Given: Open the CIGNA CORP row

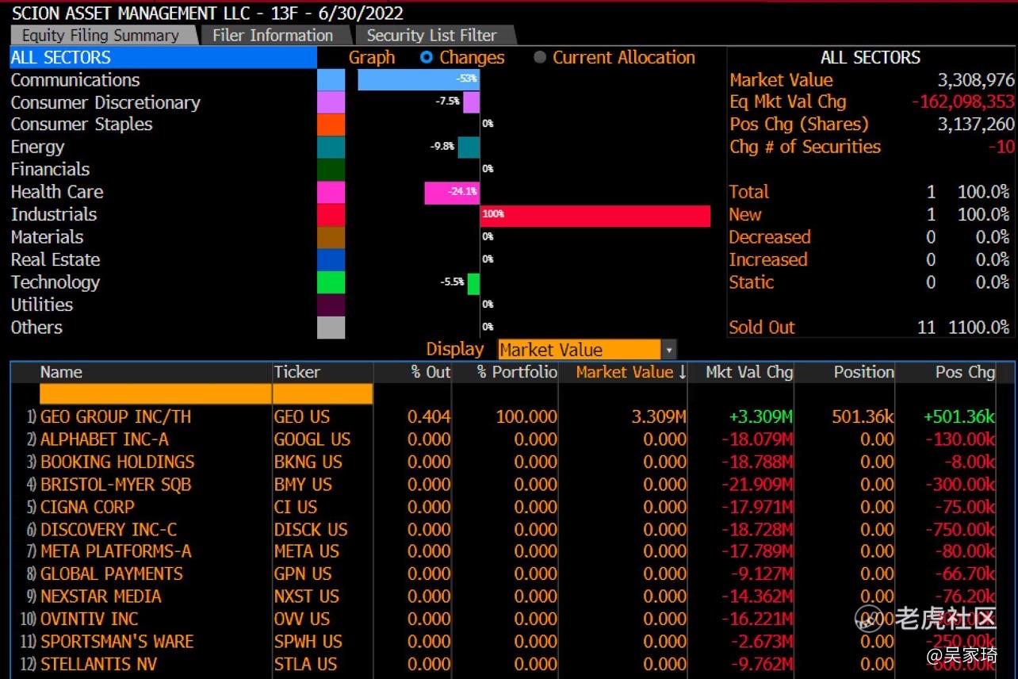Looking at the screenshot, I should click(87, 507).
